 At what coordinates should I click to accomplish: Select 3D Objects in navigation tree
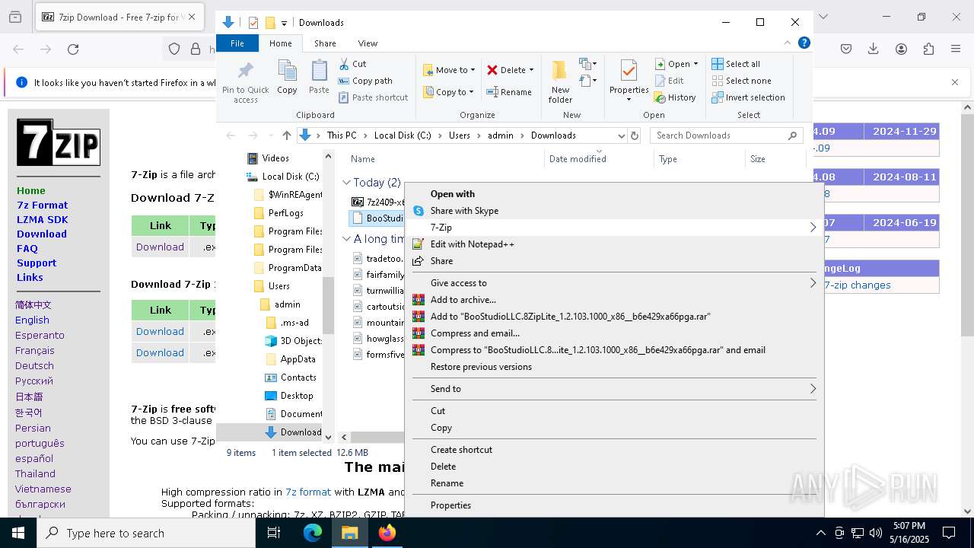point(301,341)
